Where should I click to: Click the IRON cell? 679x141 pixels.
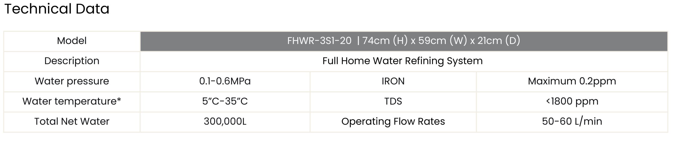(393, 81)
